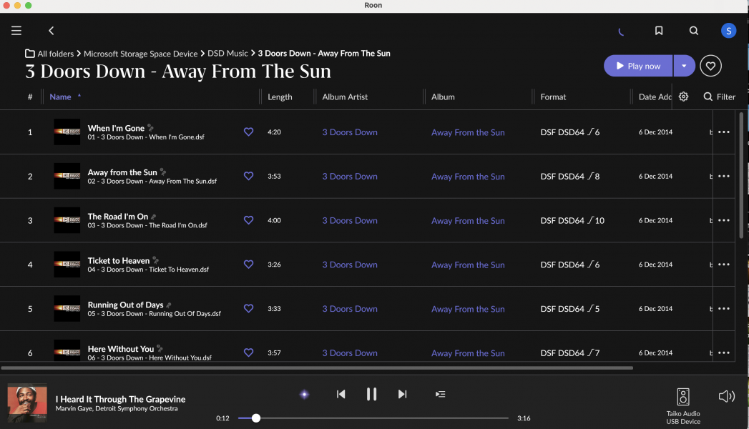The width and height of the screenshot is (749, 429).
Task: Toggle favorite heart for Away from the Sun
Action: (248, 176)
